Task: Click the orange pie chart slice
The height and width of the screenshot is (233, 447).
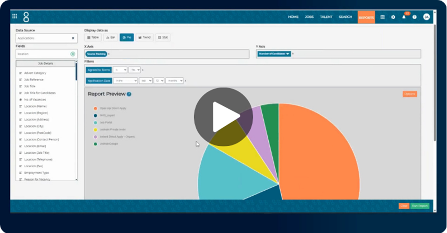Action: coord(319,154)
